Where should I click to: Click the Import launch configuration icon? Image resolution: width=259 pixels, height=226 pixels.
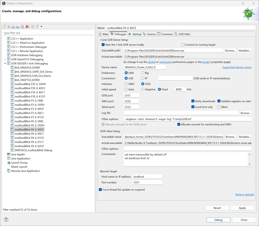coord(18,26)
